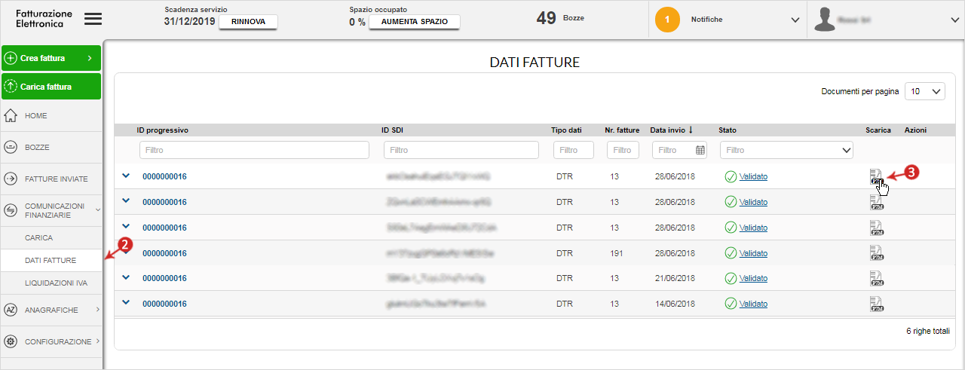Focus the Nr. fatture filter field
This screenshot has width=965, height=370.
click(x=623, y=150)
